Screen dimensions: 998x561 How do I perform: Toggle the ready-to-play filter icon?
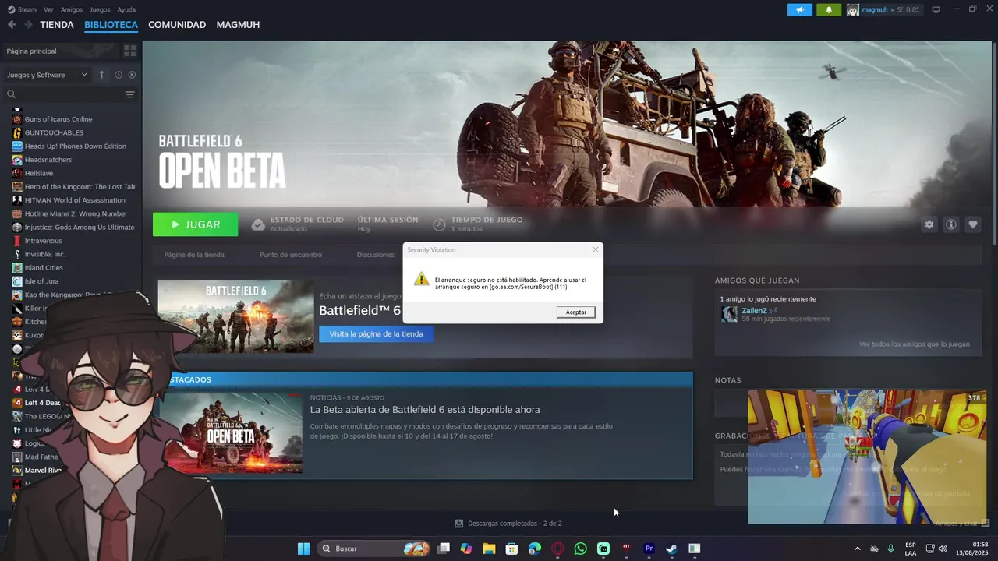[132, 75]
